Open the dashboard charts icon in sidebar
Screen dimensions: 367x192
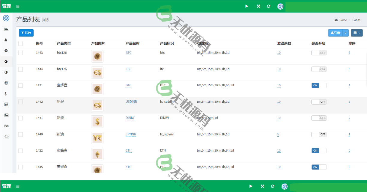pos(6,29)
